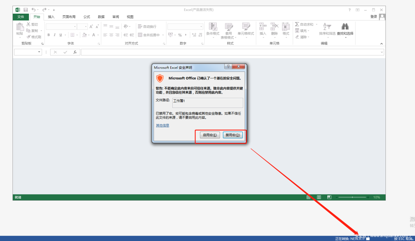
Task: Toggle Bold formatting B
Action: pos(49,35)
